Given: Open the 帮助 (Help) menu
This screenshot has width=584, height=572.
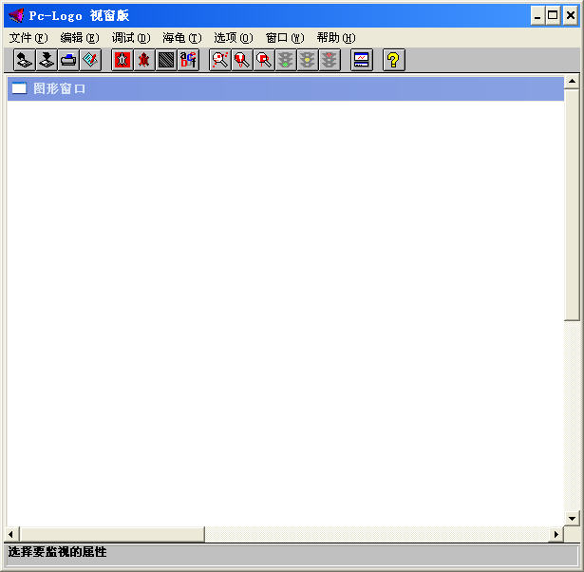Looking at the screenshot, I should (335, 38).
